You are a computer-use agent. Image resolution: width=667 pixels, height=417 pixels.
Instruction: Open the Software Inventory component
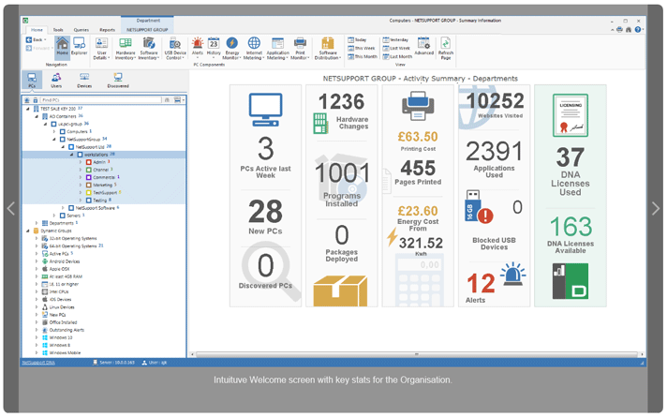coord(149,46)
